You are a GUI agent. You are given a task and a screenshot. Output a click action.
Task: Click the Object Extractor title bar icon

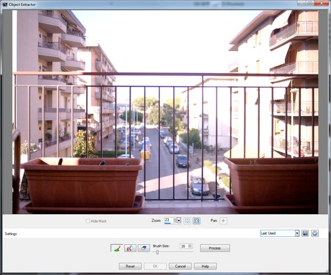point(4,3)
